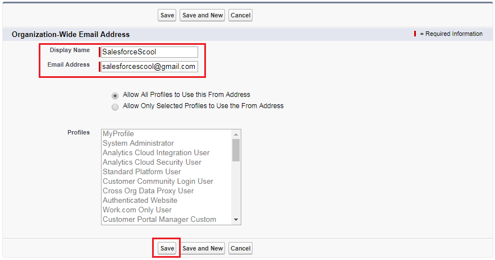Select System Administrator in the Profiles list

pyautogui.click(x=167, y=143)
